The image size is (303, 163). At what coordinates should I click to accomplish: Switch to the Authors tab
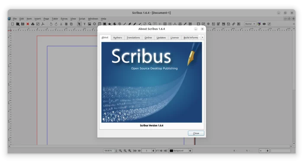pos(117,38)
